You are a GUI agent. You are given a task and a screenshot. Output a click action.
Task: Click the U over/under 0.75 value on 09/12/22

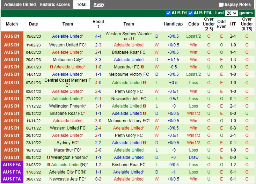(247, 113)
